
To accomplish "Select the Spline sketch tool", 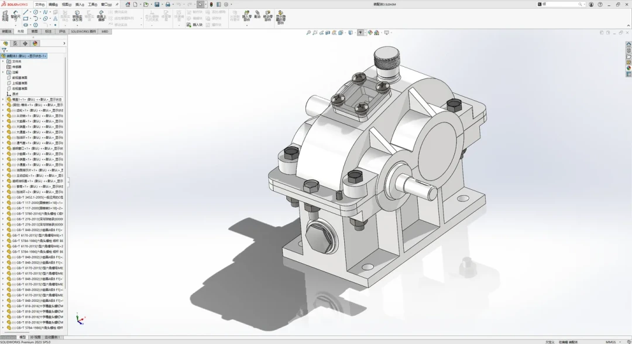I will 45,12.
